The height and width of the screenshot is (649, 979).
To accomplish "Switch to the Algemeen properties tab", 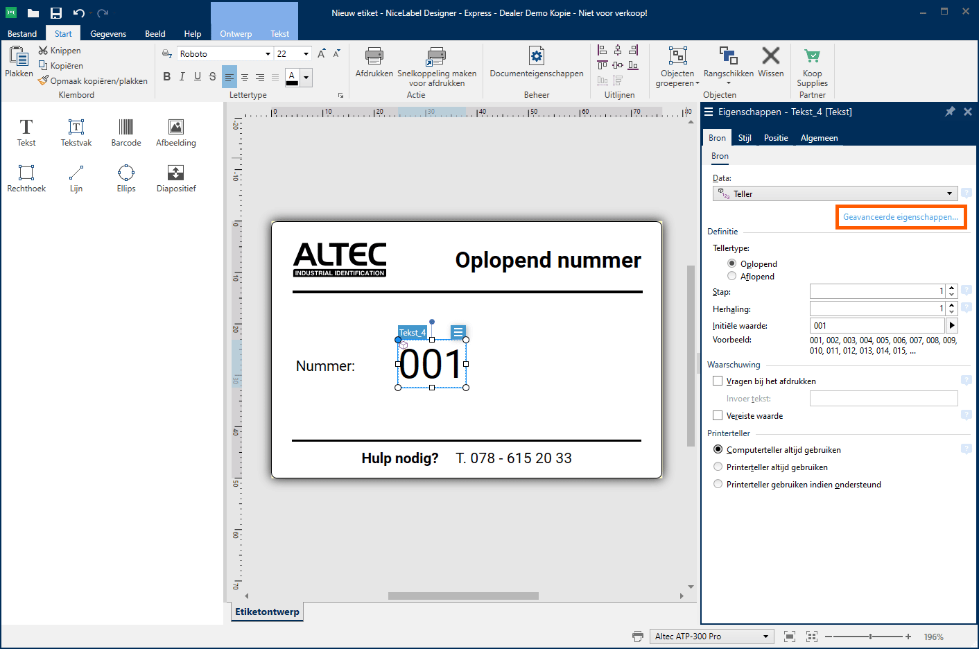I will [820, 137].
